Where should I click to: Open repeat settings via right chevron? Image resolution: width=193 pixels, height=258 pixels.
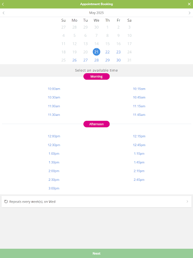187,202
